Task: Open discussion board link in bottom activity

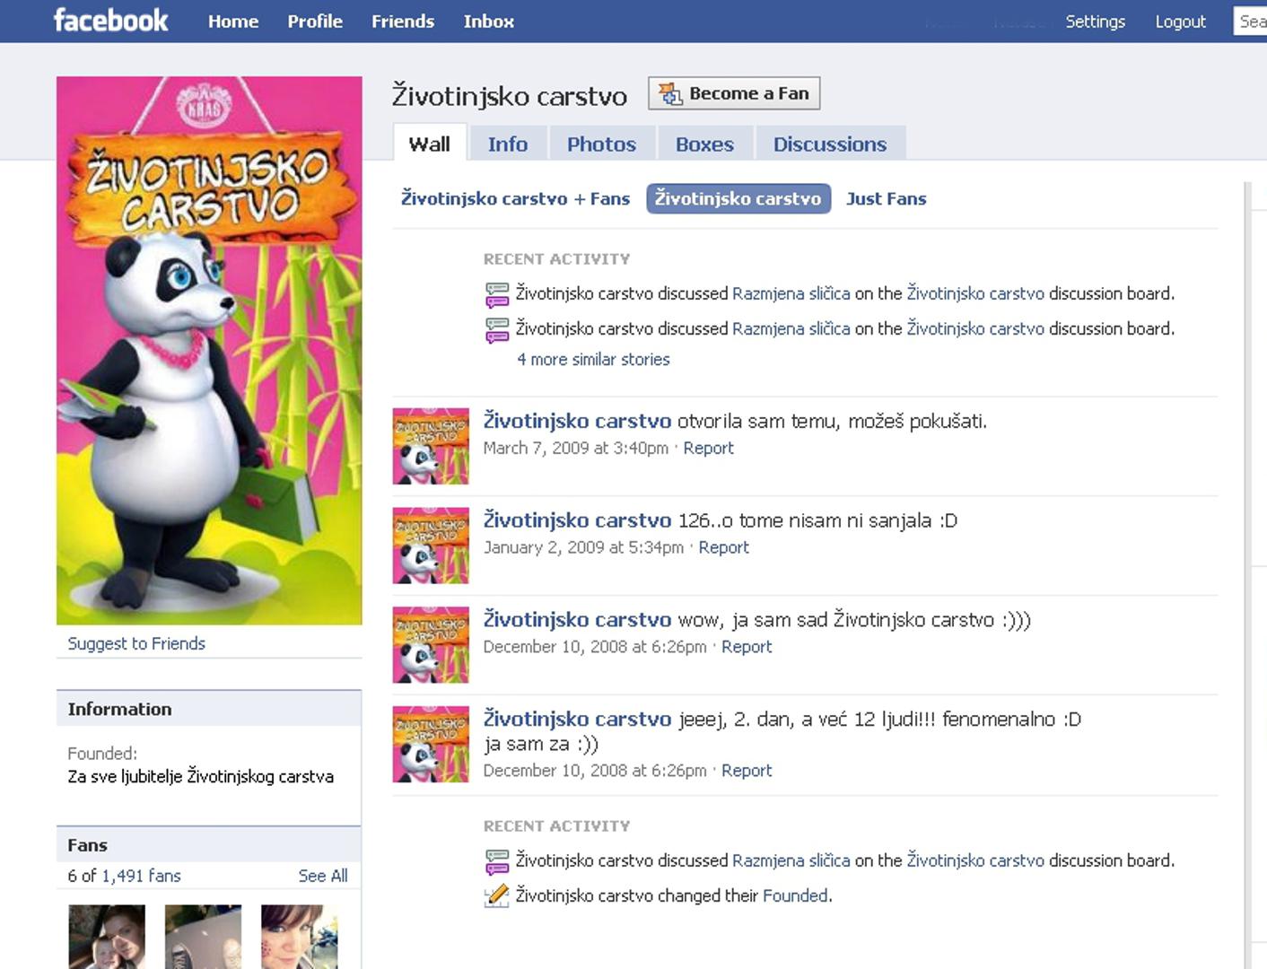Action: (x=975, y=860)
